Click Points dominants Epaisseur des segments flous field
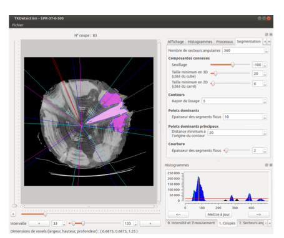 coord(243,117)
